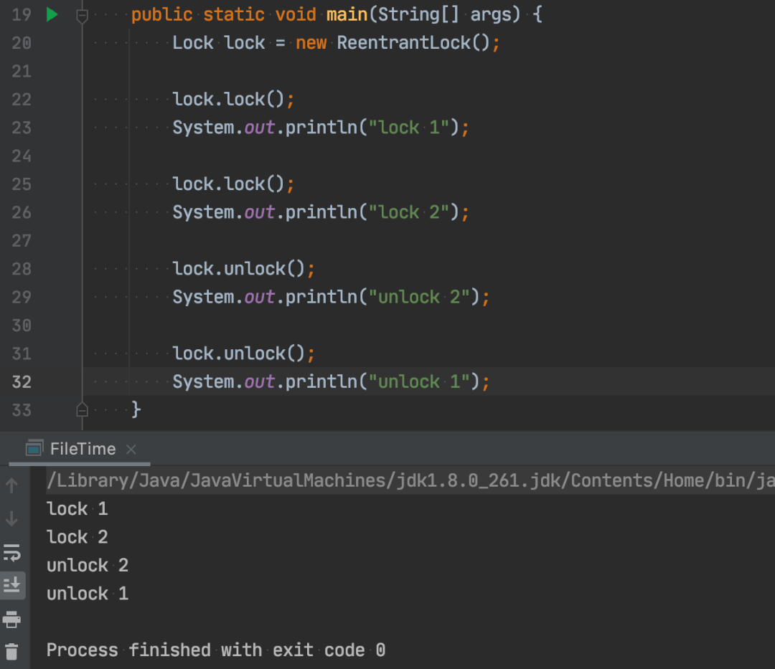Run main method via green gutter arrow
Viewport: 775px width, 669px height.
click(52, 15)
